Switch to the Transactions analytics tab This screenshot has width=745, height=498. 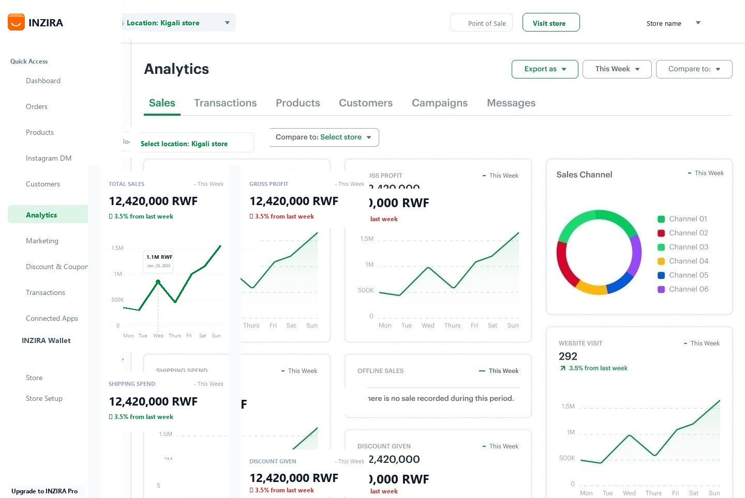click(x=225, y=103)
